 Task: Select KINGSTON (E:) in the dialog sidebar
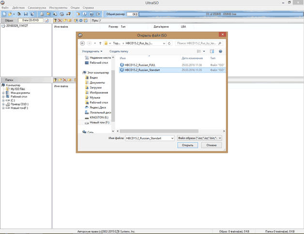(97, 117)
